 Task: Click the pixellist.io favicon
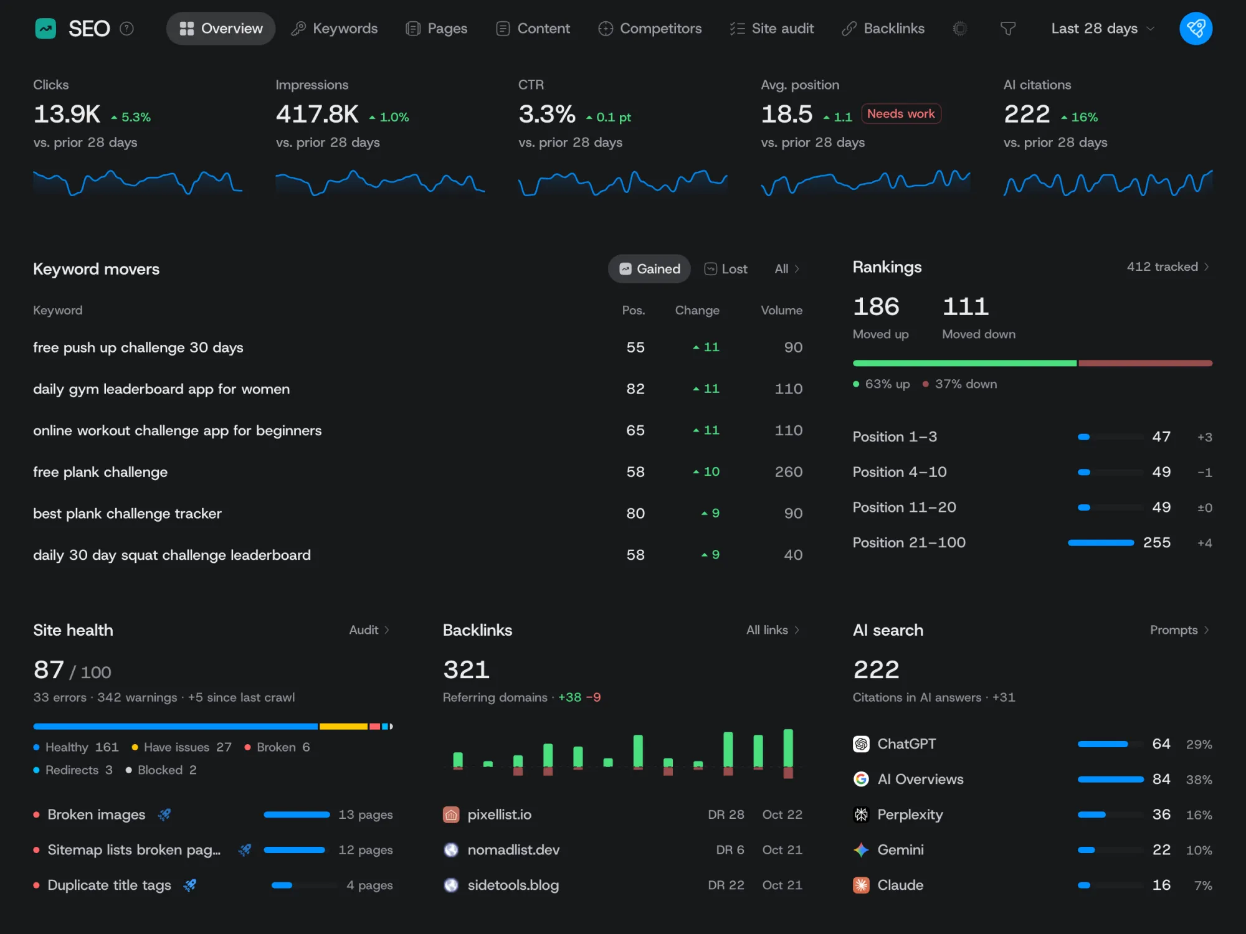point(451,814)
